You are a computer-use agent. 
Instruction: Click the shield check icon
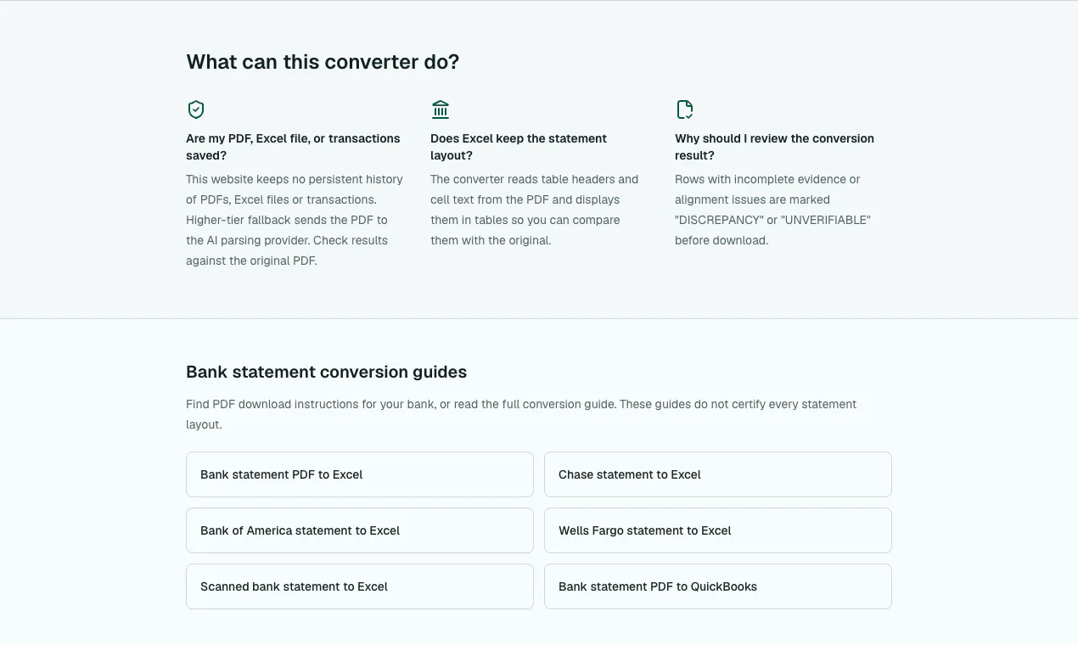coord(196,109)
